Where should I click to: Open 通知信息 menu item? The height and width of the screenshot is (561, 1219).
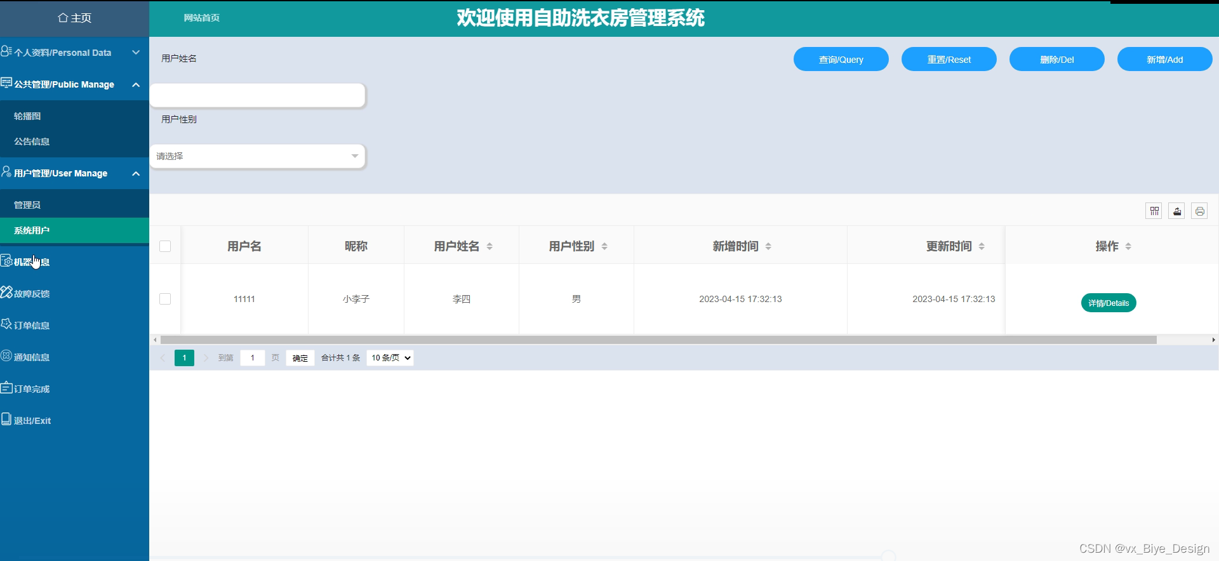(x=74, y=357)
